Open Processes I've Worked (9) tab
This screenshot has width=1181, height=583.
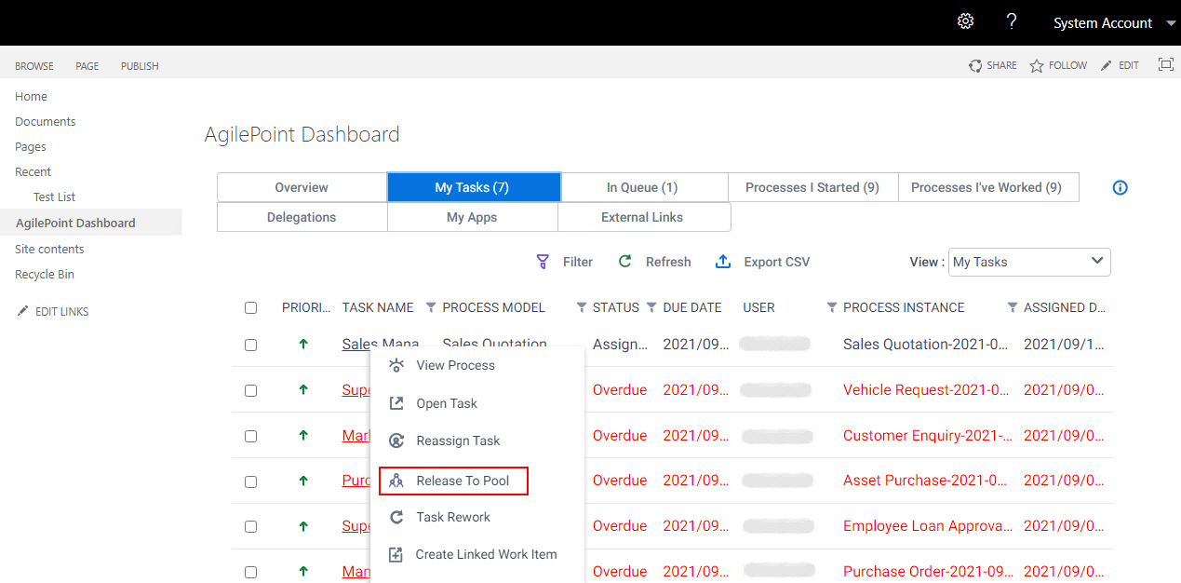point(986,187)
